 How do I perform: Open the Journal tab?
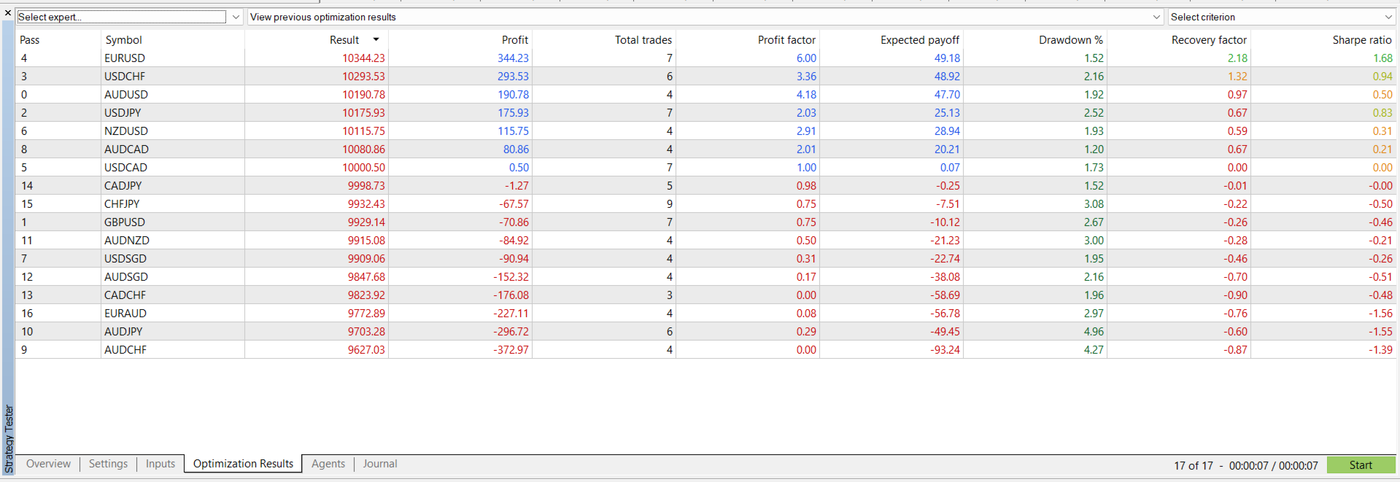380,464
